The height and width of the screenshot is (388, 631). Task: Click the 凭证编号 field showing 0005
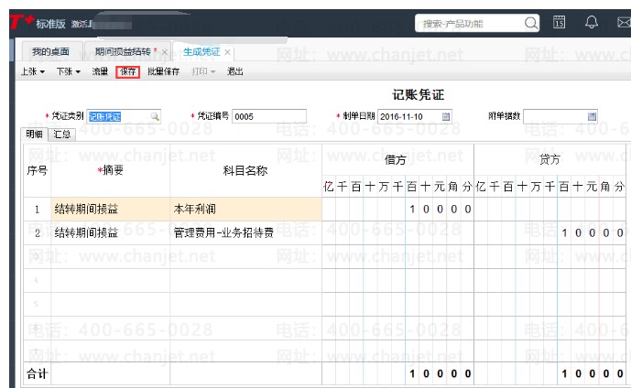click(x=269, y=116)
